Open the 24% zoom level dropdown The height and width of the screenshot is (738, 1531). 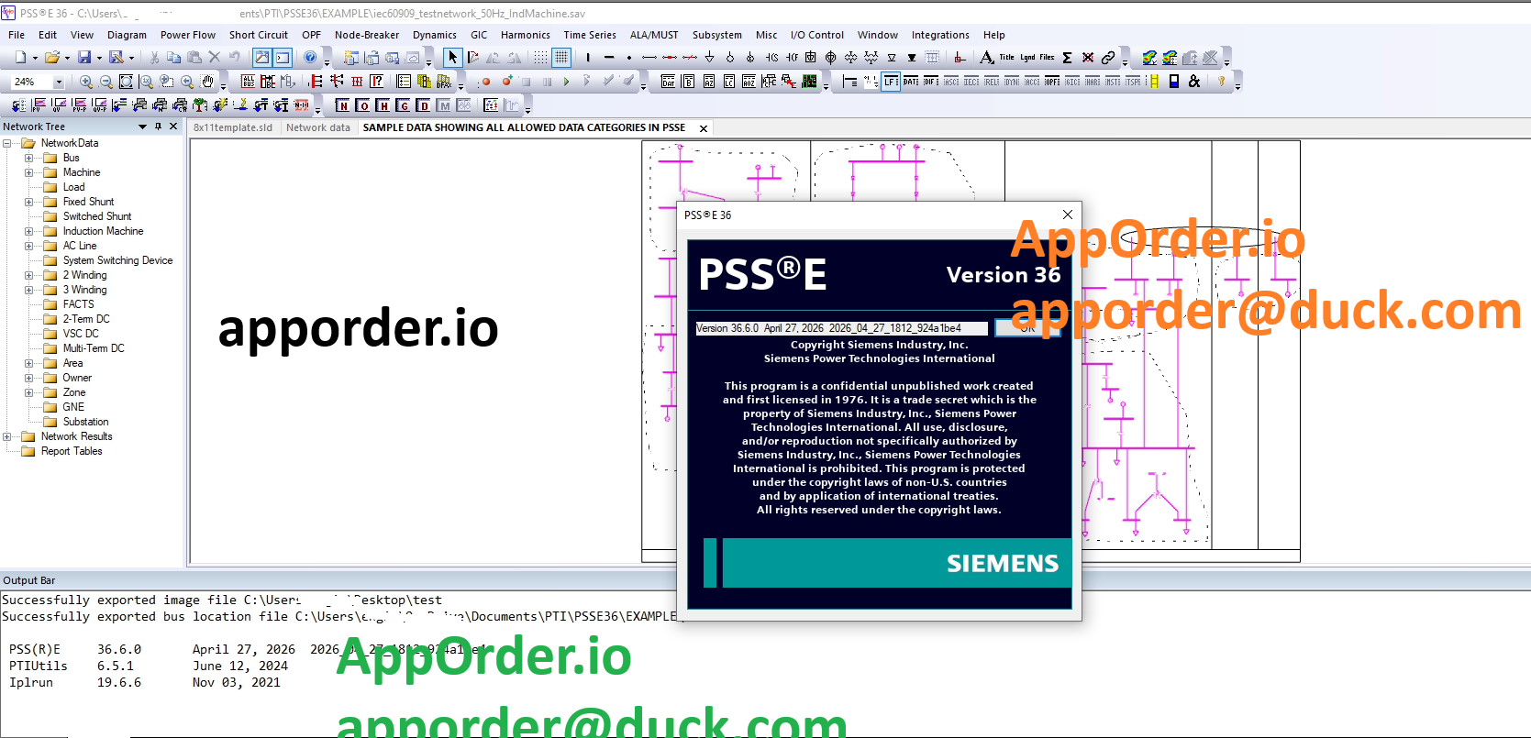click(60, 83)
